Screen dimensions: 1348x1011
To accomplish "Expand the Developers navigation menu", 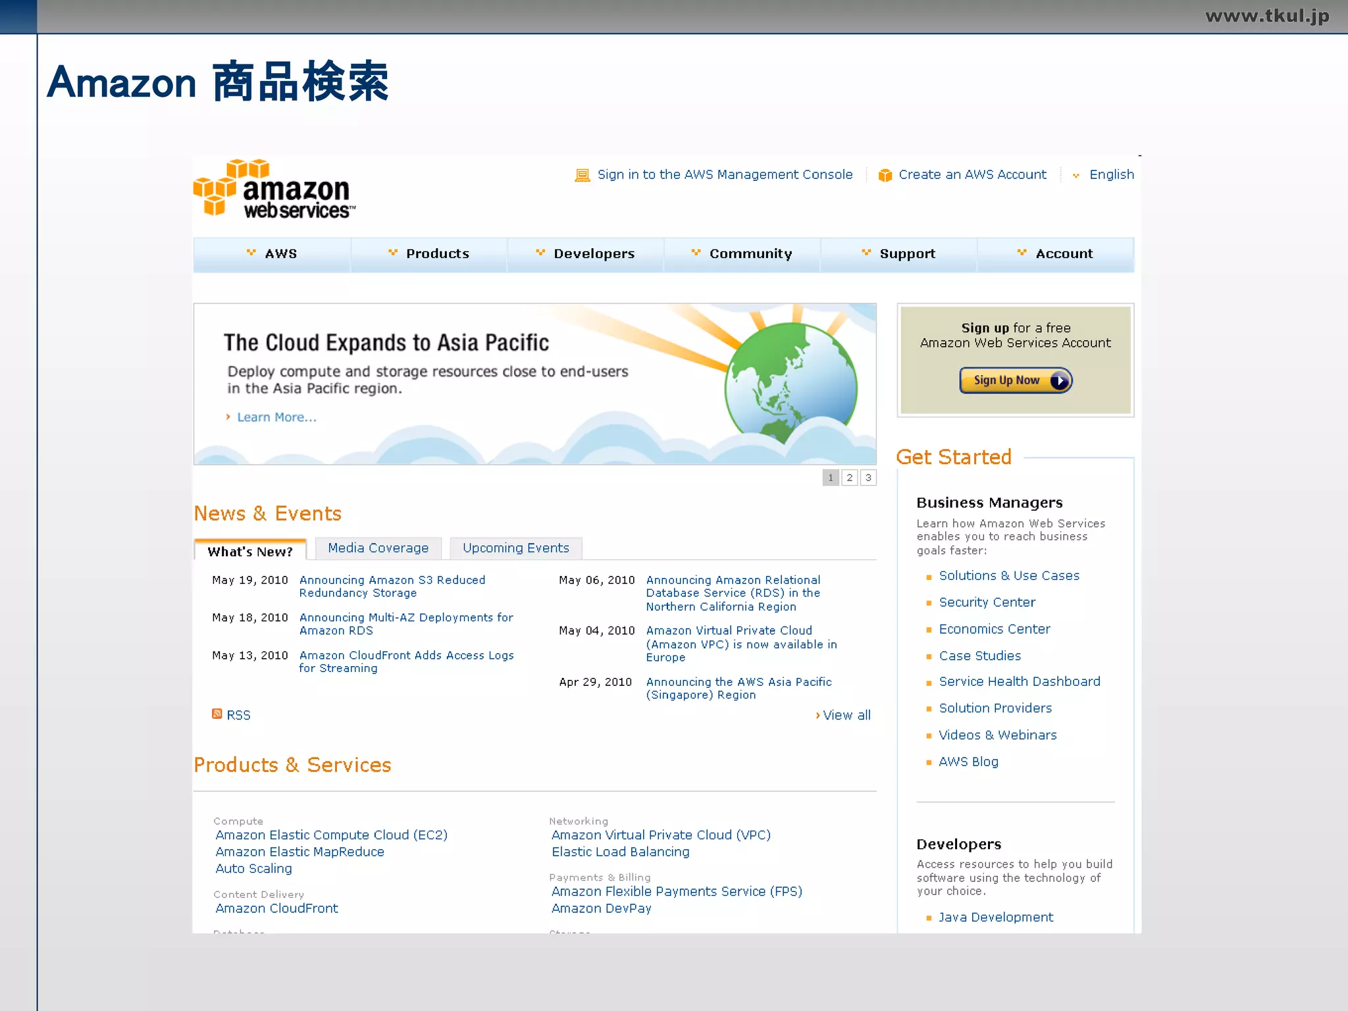I will [586, 254].
